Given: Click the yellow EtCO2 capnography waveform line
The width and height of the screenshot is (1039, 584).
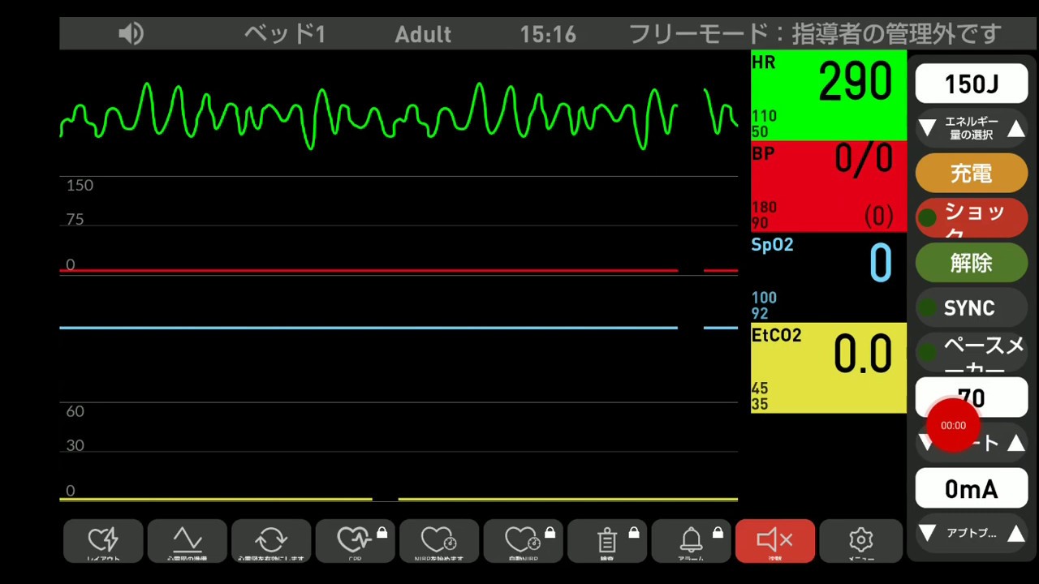Looking at the screenshot, I should (x=399, y=499).
